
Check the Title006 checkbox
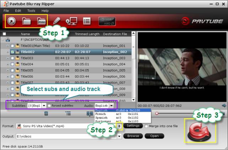pos(12,76)
